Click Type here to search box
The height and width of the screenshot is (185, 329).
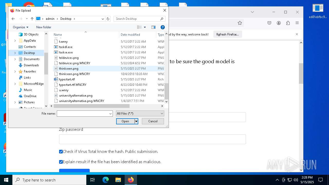click(x=49, y=180)
